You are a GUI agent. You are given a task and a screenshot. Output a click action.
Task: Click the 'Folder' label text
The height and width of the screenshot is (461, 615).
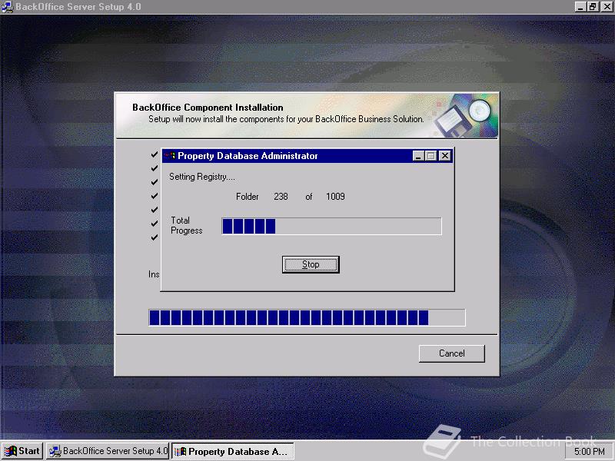tap(247, 197)
